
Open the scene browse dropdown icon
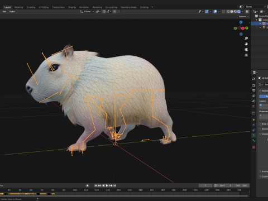point(242,7)
